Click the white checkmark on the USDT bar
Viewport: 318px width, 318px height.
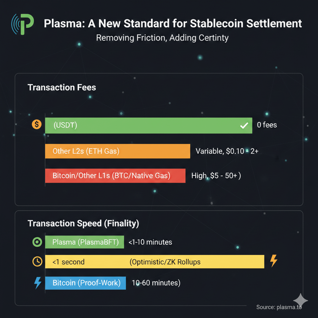[x=244, y=125]
